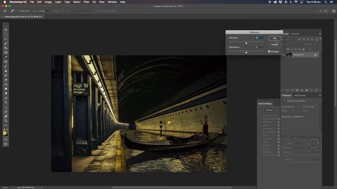Select the Zoom tool

6,121
